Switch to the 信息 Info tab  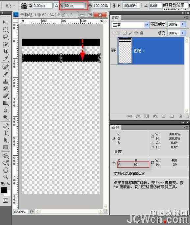[116, 127]
